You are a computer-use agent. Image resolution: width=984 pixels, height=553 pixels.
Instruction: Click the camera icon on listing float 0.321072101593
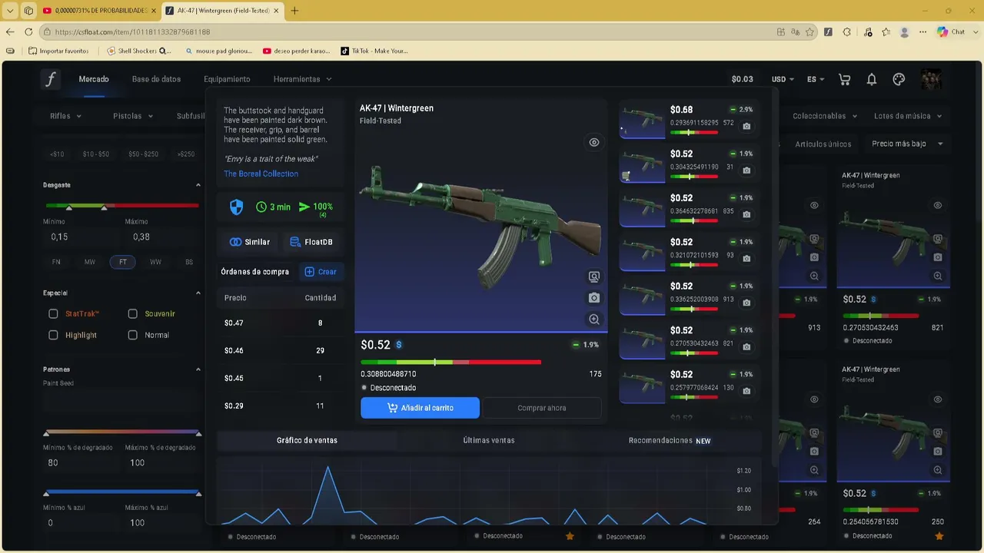(746, 259)
